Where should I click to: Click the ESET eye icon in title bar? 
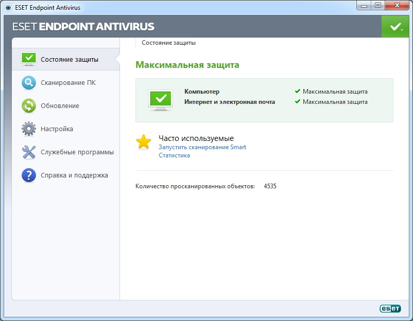[8, 8]
